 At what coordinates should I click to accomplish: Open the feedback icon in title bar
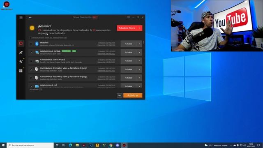[x=129, y=17]
